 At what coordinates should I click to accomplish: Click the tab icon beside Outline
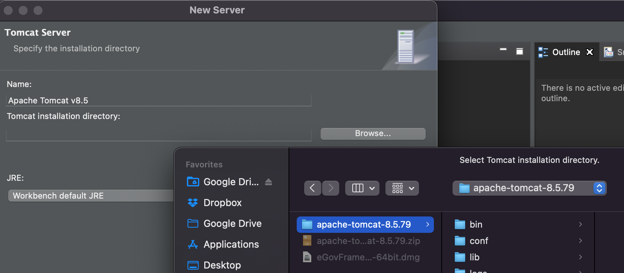(608, 52)
